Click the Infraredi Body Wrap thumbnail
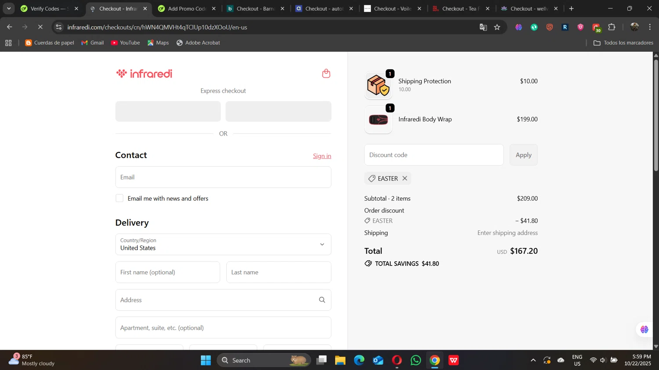 [378, 119]
